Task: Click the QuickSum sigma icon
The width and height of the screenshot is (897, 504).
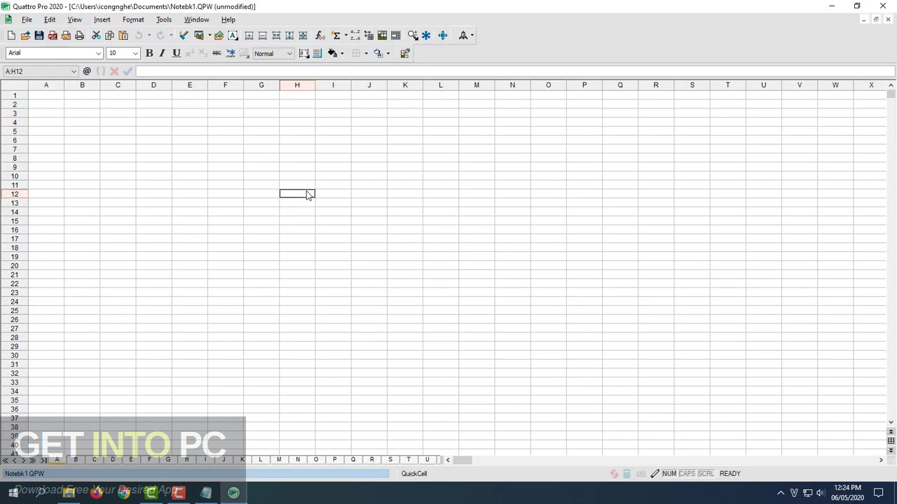Action: pyautogui.click(x=336, y=36)
